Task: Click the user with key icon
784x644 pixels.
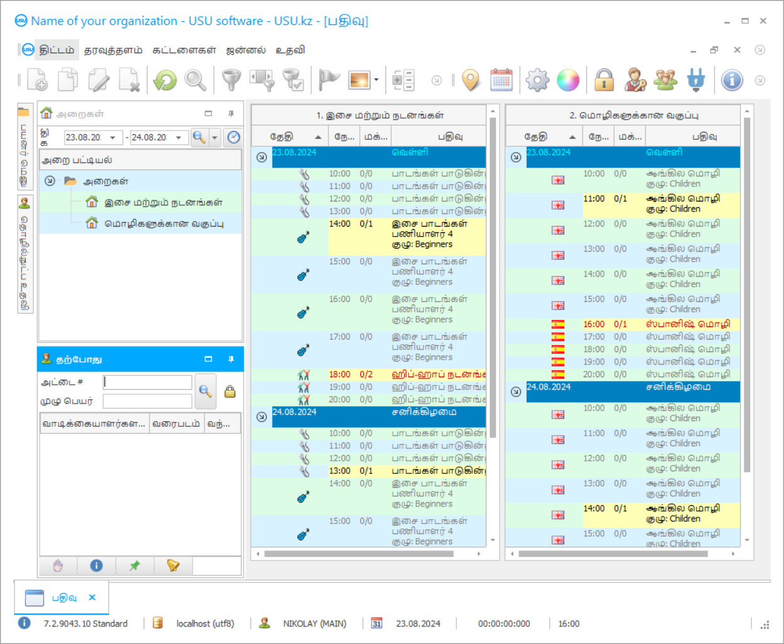Action: [x=635, y=80]
